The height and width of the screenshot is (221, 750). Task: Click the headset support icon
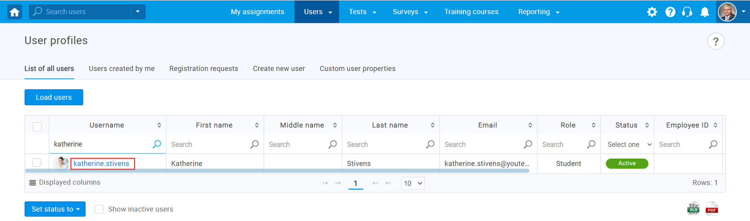[x=687, y=12]
